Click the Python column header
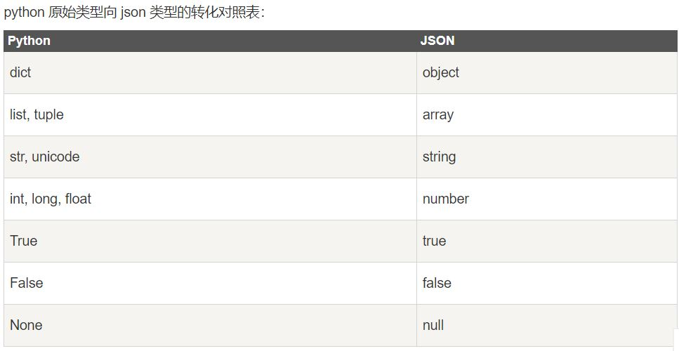This screenshot has height=351, width=679. [210, 41]
